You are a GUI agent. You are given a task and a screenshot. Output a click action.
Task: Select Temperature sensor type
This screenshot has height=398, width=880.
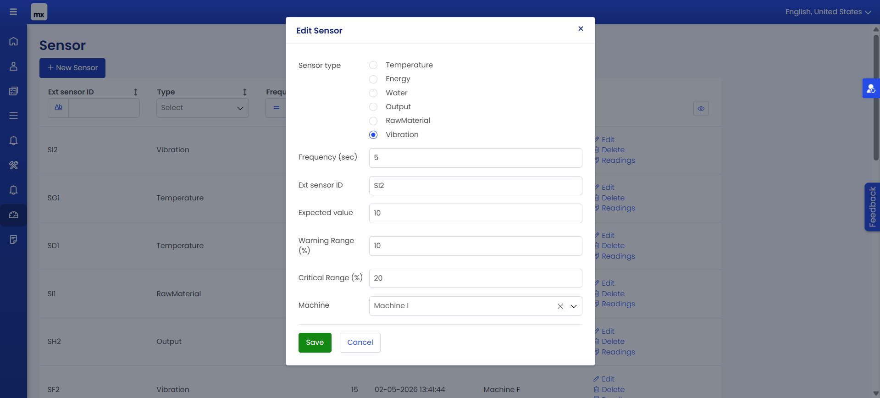click(373, 65)
